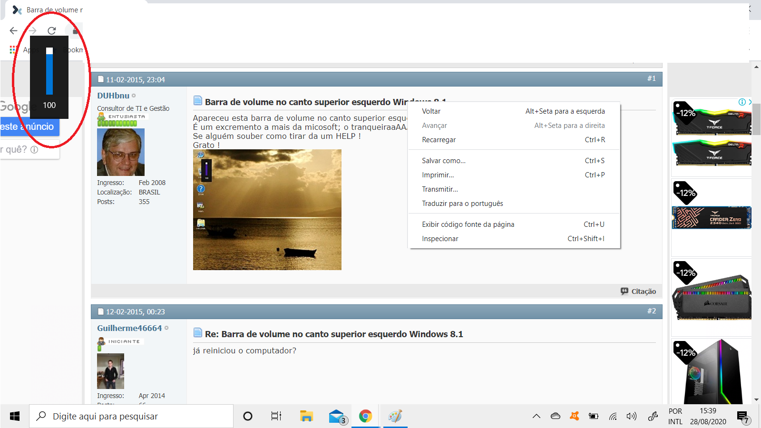Select 'Salvar como...' from context menu
761x428 pixels.
tap(514, 161)
